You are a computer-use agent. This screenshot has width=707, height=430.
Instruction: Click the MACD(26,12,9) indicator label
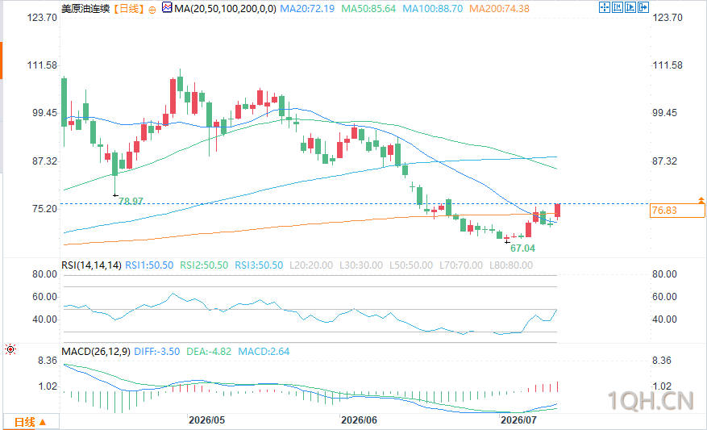(x=96, y=352)
